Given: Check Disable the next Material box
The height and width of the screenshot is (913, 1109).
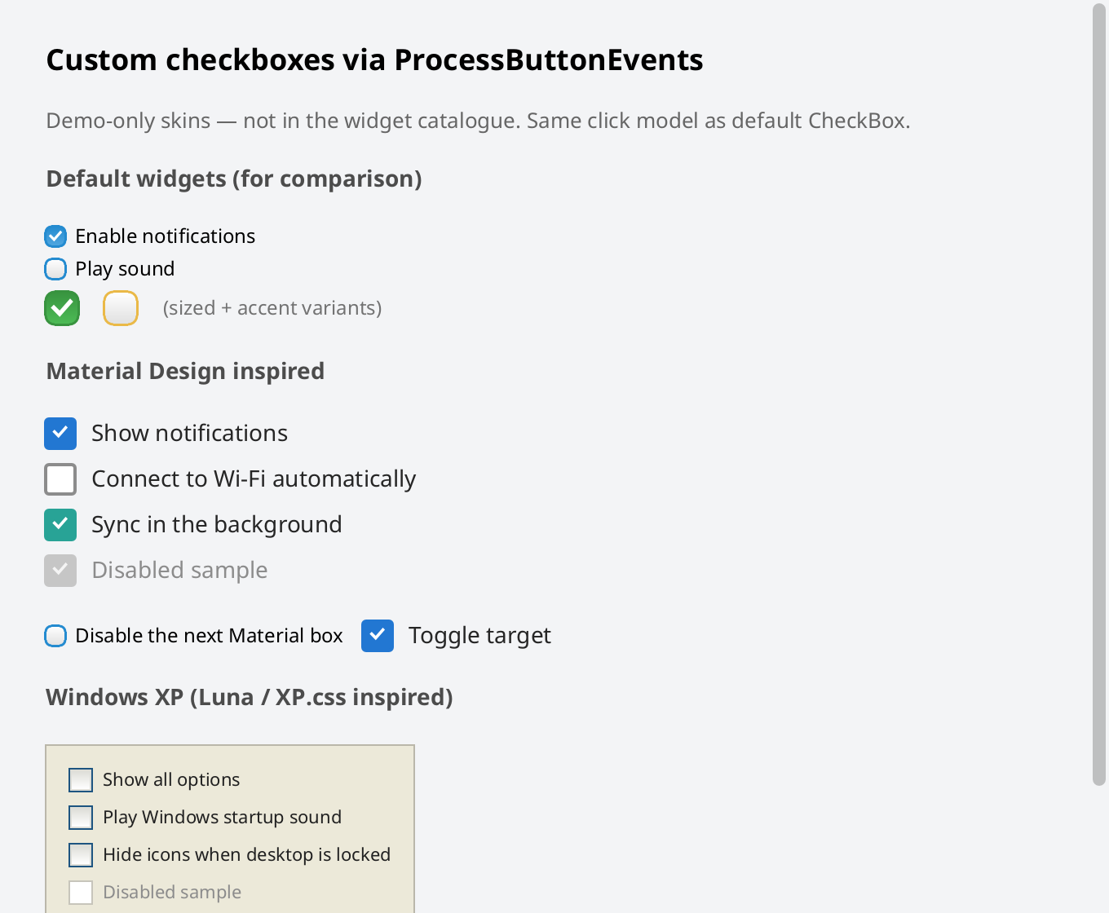Looking at the screenshot, I should pyautogui.click(x=55, y=636).
